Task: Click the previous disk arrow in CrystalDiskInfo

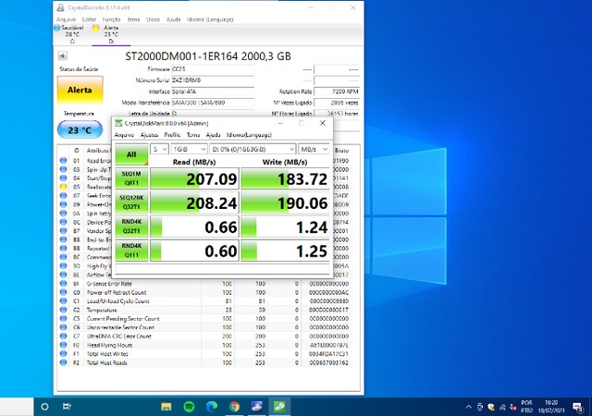Action: coord(63,55)
